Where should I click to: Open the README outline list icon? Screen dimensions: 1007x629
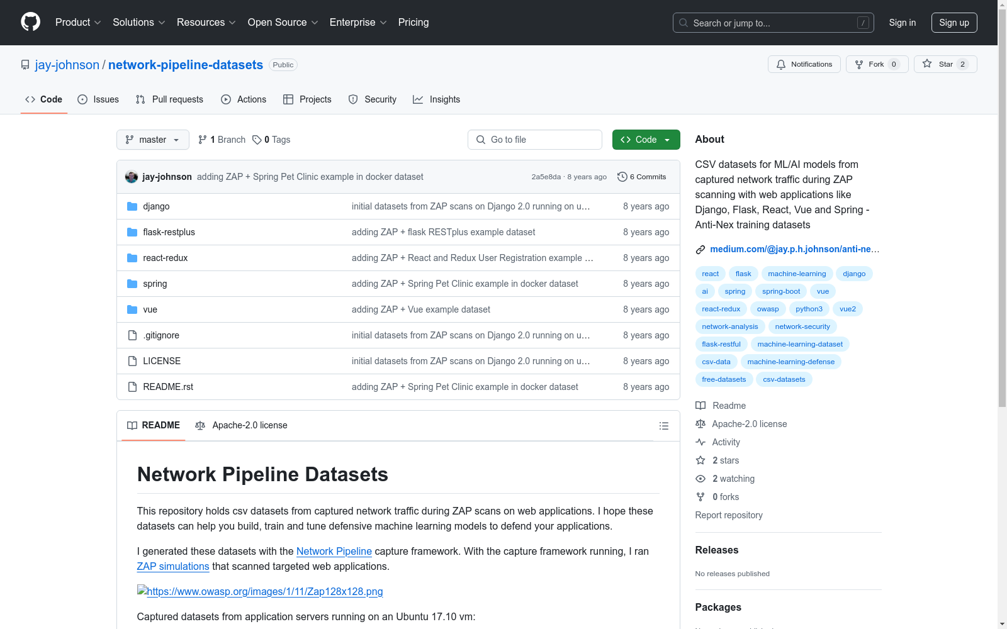pos(663,426)
